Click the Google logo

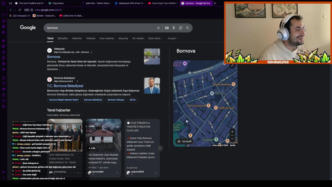coord(28,28)
